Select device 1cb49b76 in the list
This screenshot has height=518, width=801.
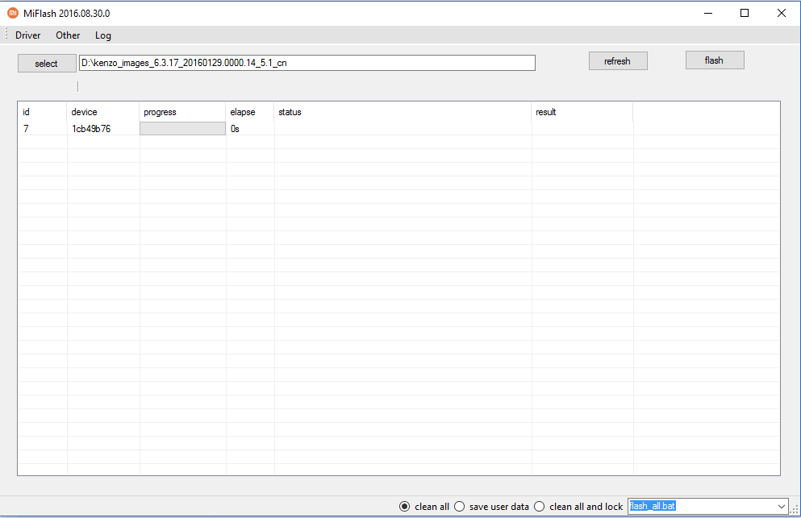91,129
